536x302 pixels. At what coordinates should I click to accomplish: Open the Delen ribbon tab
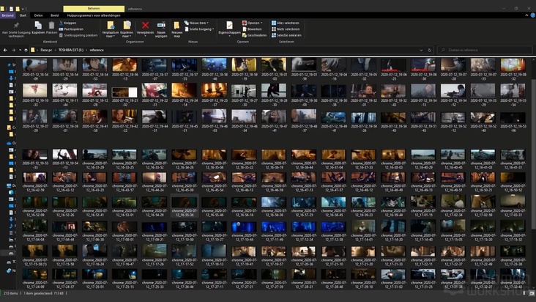click(38, 15)
